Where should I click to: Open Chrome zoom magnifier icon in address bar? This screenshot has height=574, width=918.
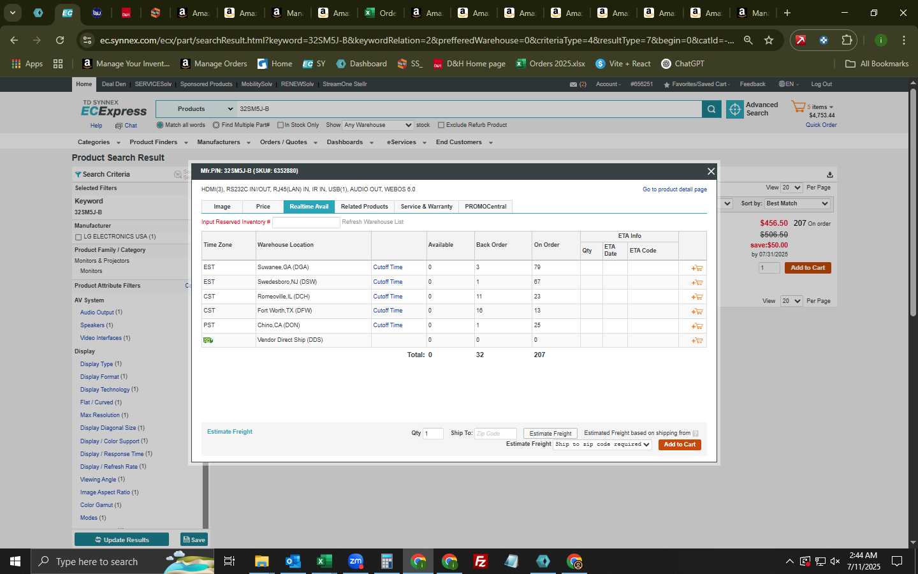[748, 40]
